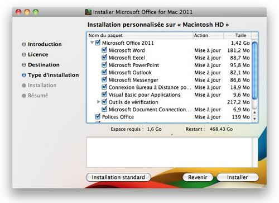279x203 pixels.
Task: Click the Revenir button
Action: click(198, 177)
